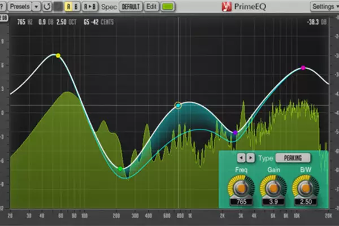Click the undo circular arrow icon
Image resolution: width=339 pixels, height=226 pixels.
pyautogui.click(x=47, y=7)
